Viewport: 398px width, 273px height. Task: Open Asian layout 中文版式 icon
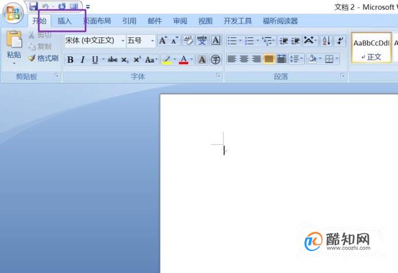tap(309, 41)
